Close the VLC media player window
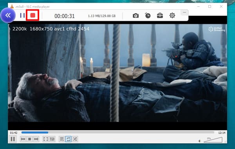 [221, 6]
